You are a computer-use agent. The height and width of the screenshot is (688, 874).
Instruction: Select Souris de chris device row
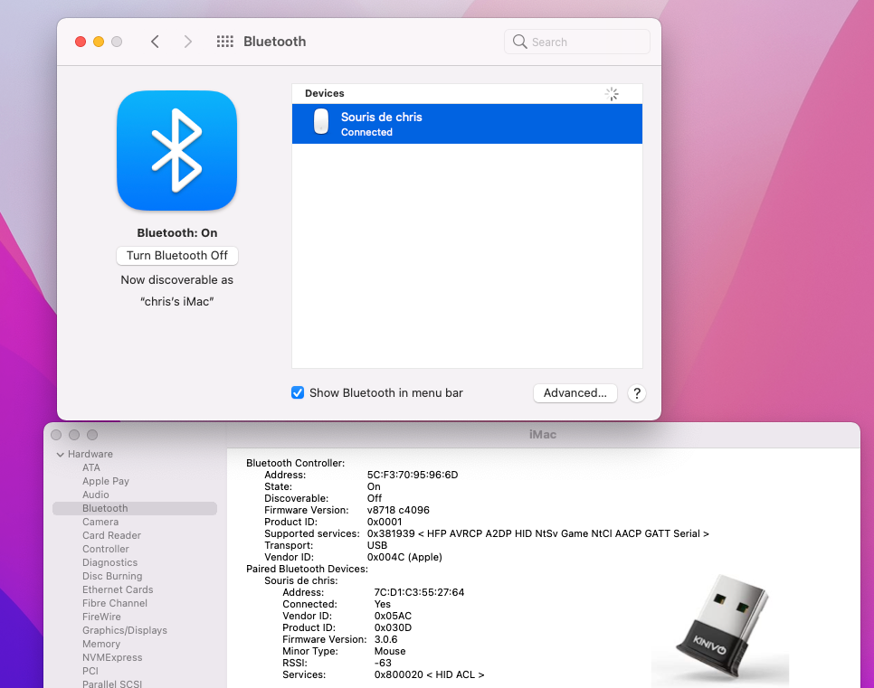467,124
